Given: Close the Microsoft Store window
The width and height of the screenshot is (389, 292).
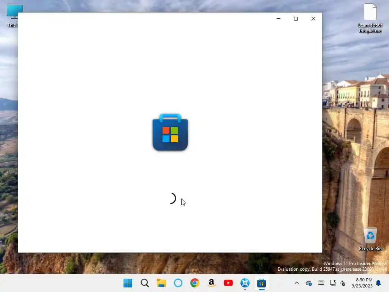Looking at the screenshot, I should 313,19.
